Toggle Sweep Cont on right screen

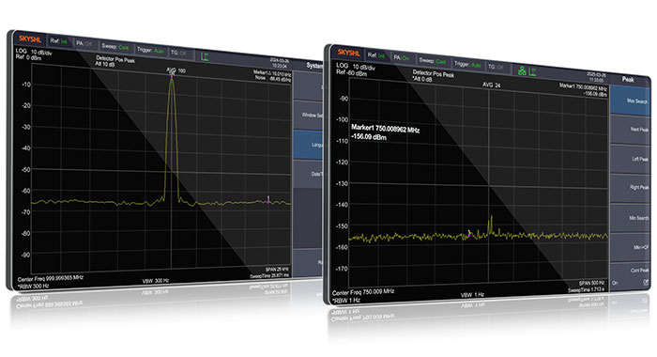tap(433, 61)
